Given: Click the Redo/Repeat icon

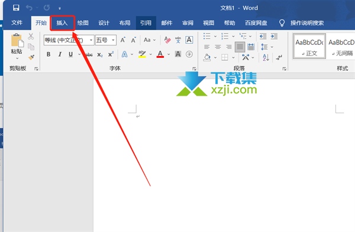Looking at the screenshot, I should tap(47, 8).
